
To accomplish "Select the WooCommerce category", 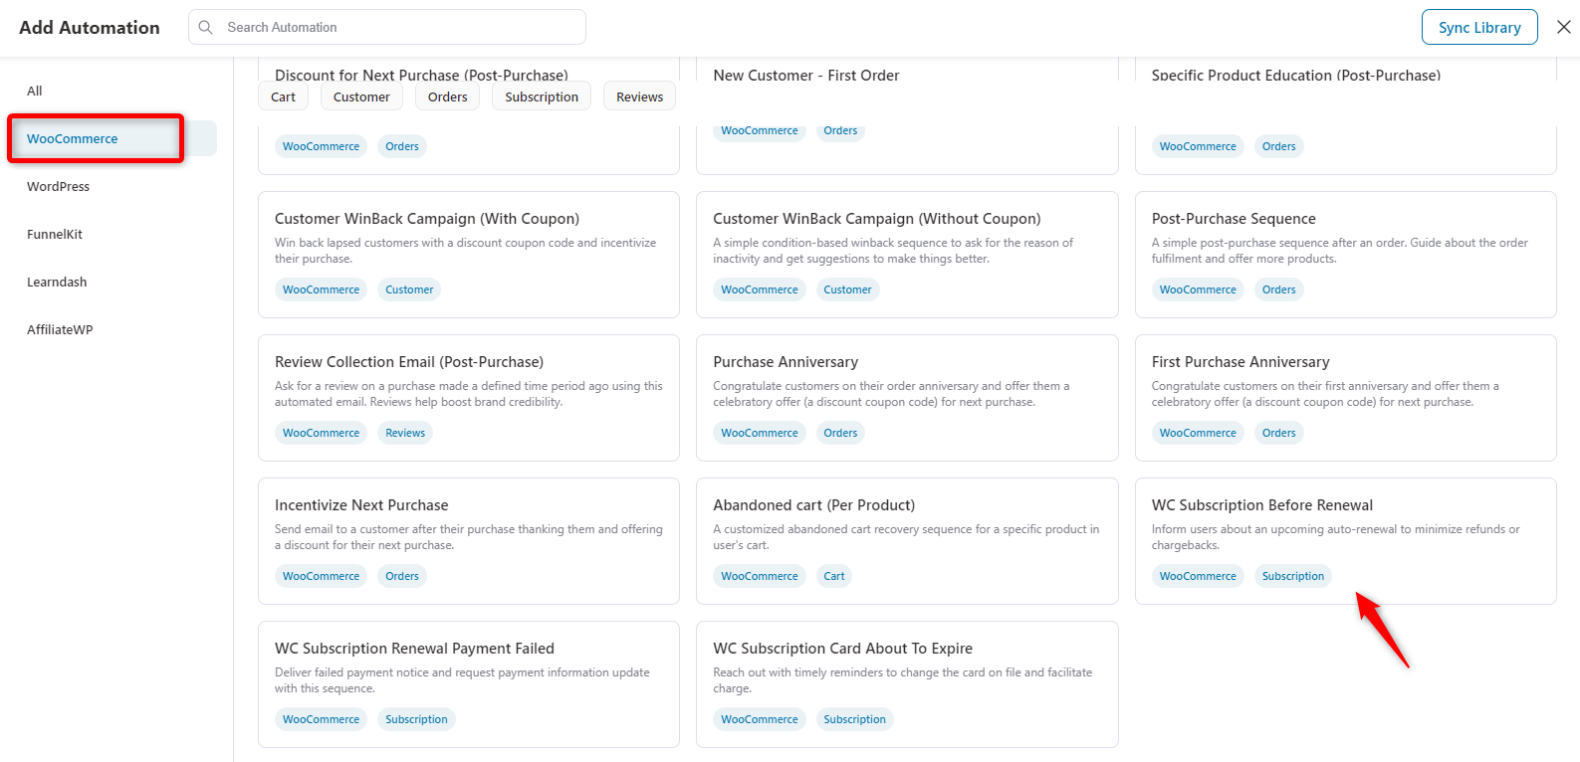I will tap(113, 138).
